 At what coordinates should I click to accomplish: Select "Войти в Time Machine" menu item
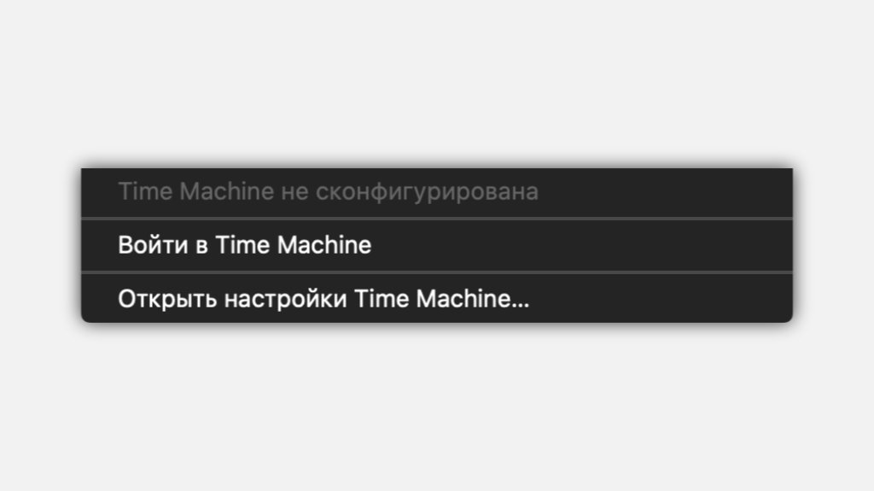pyautogui.click(x=245, y=246)
